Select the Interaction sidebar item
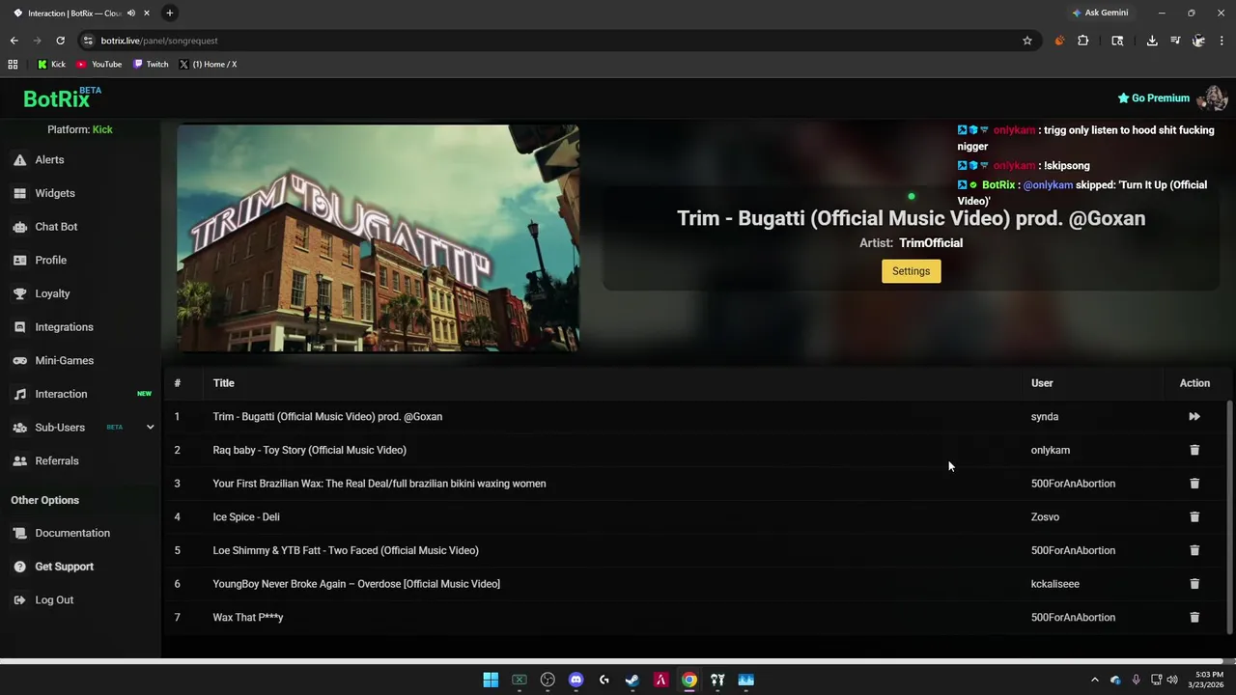The image size is (1236, 695). (x=61, y=394)
